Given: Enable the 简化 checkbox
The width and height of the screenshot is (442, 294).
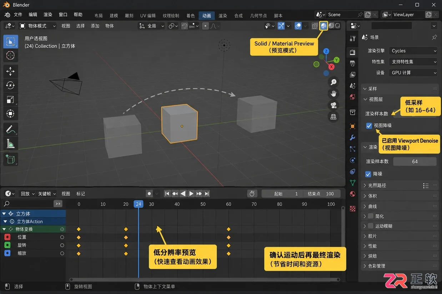Looking at the screenshot, I should click(371, 216).
